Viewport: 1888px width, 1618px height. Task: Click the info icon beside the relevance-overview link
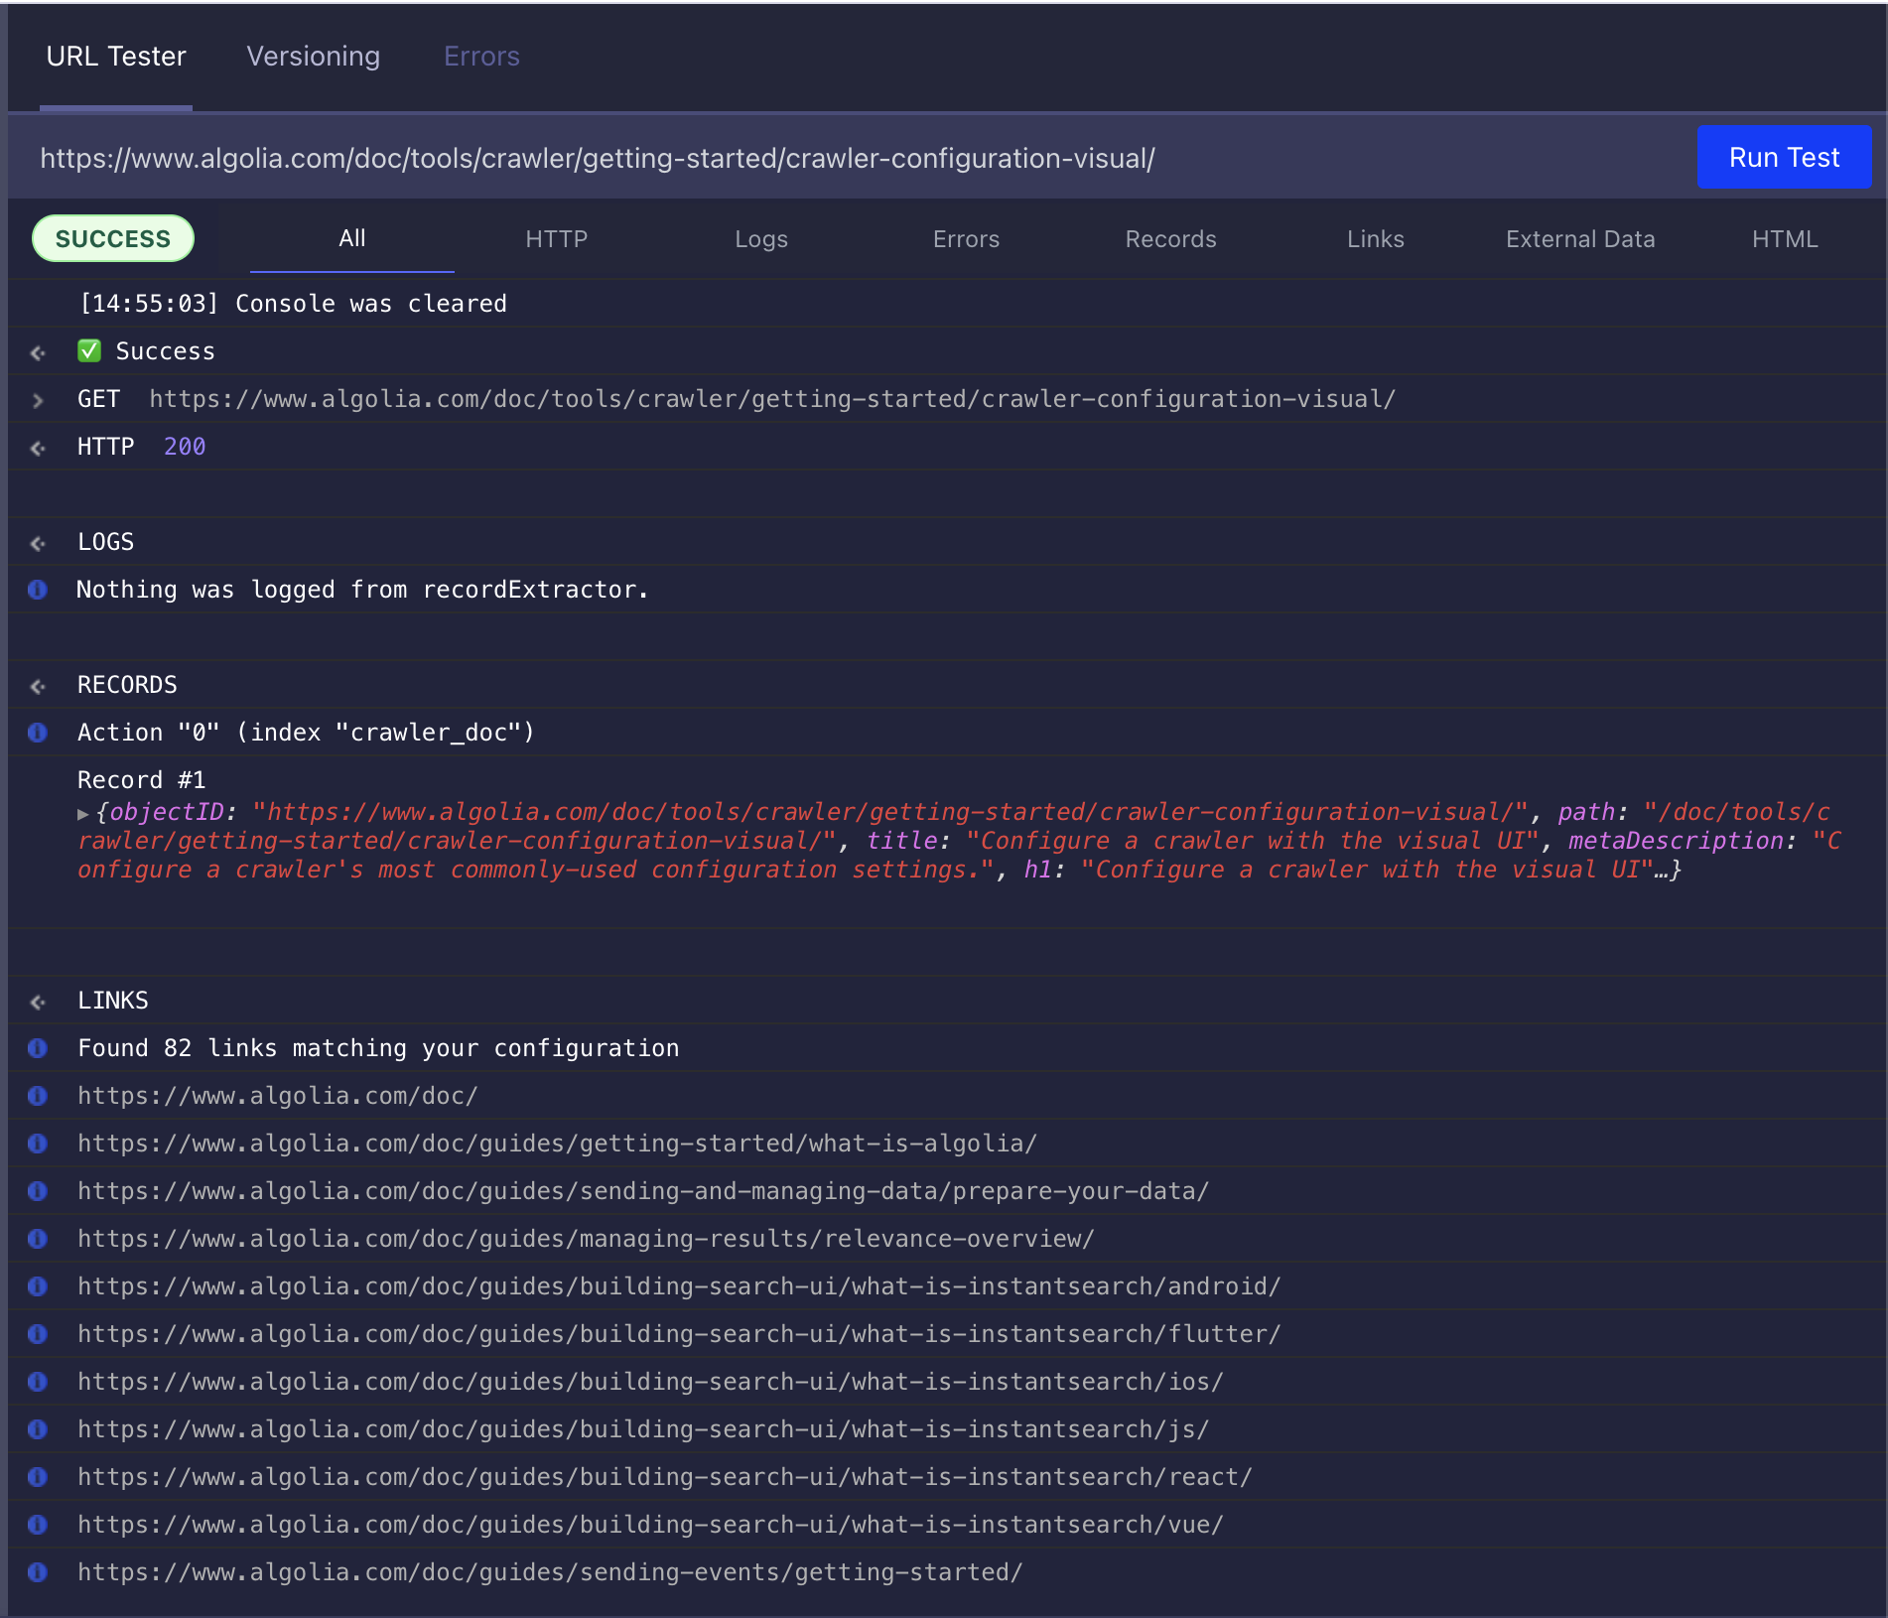(x=38, y=1239)
